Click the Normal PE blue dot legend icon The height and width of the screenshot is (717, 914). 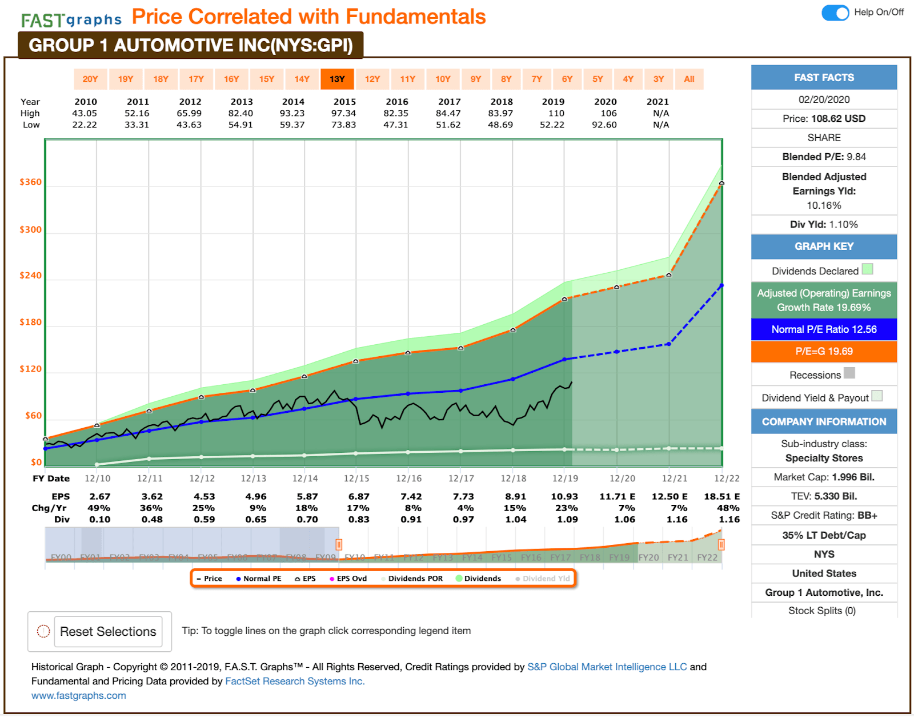239,578
